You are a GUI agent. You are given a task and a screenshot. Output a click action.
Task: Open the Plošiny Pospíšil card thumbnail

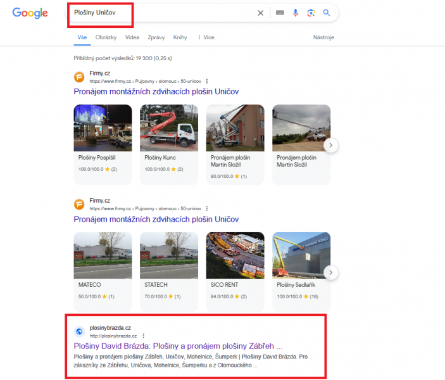pyautogui.click(x=103, y=128)
